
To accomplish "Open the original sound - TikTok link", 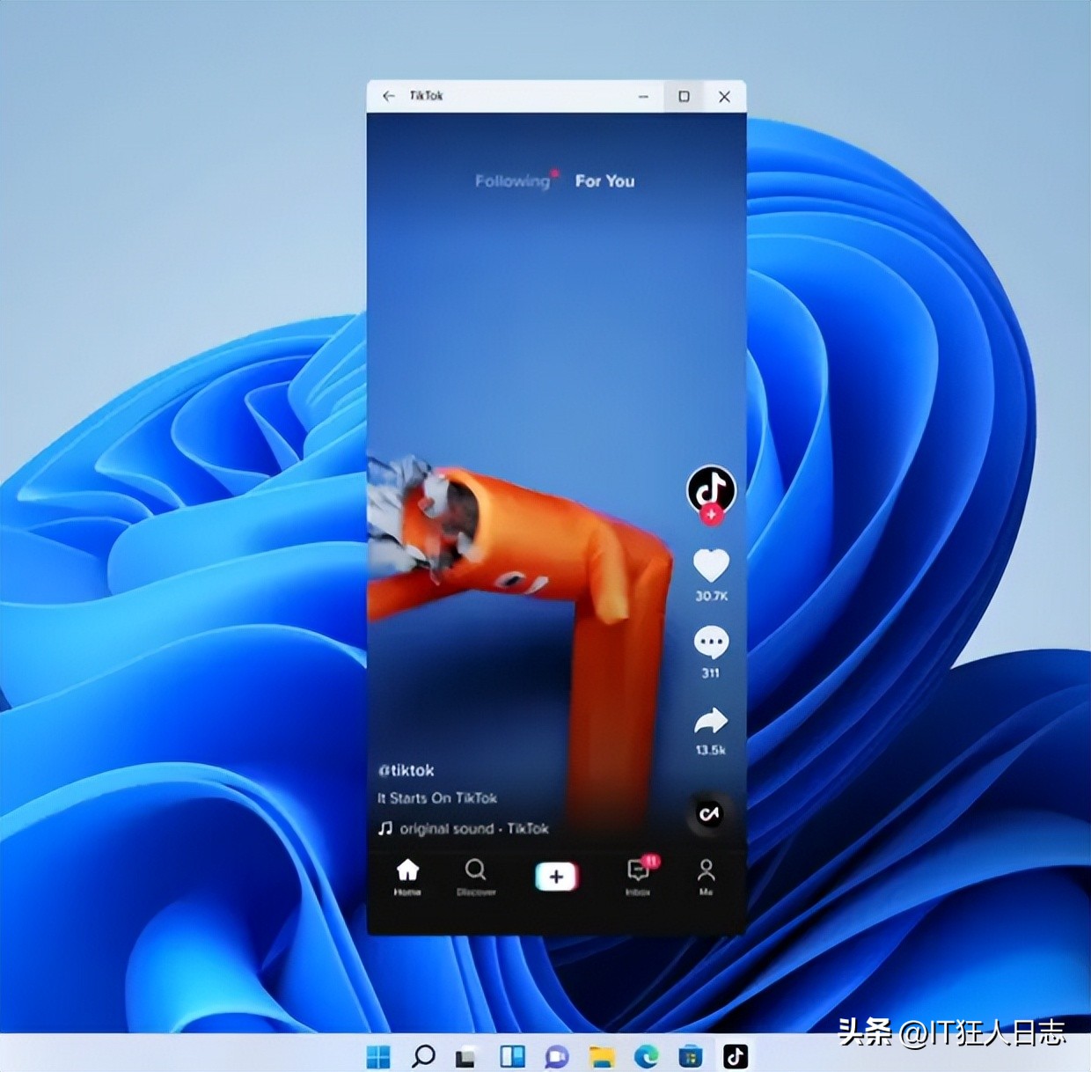I will [473, 828].
